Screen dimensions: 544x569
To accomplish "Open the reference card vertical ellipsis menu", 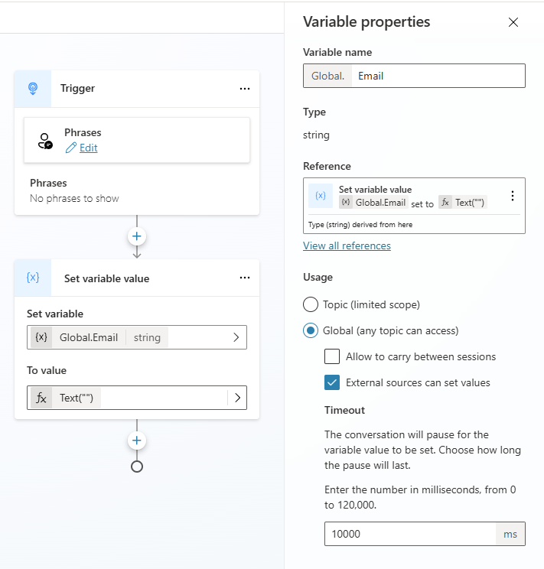I will coord(513,196).
